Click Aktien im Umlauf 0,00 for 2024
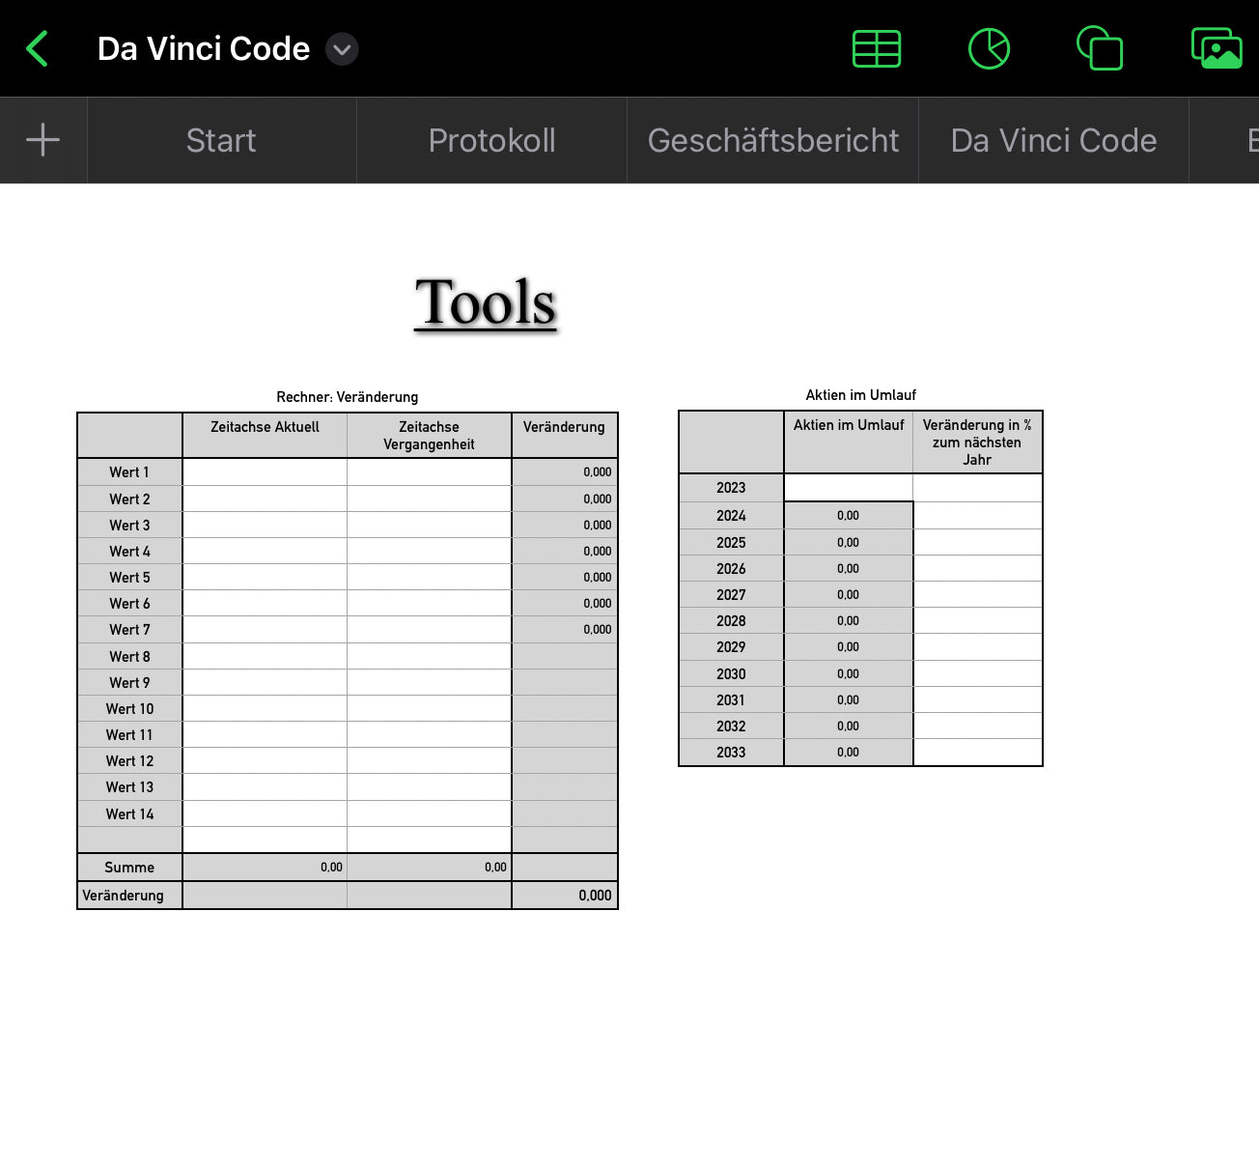 849,516
